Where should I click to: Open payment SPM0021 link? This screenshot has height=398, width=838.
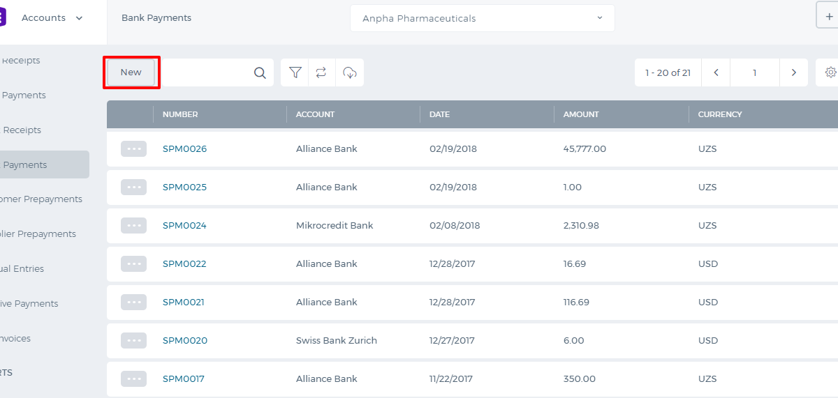point(183,302)
